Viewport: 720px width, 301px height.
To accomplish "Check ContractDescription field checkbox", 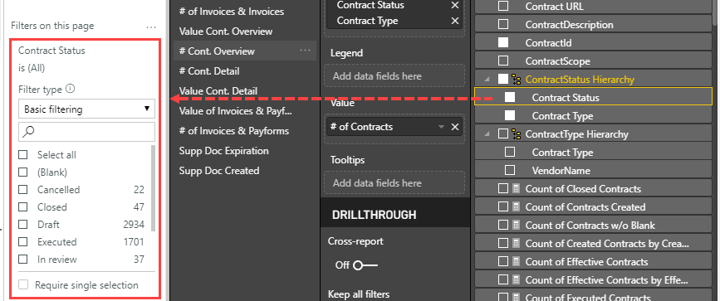I will [x=503, y=24].
